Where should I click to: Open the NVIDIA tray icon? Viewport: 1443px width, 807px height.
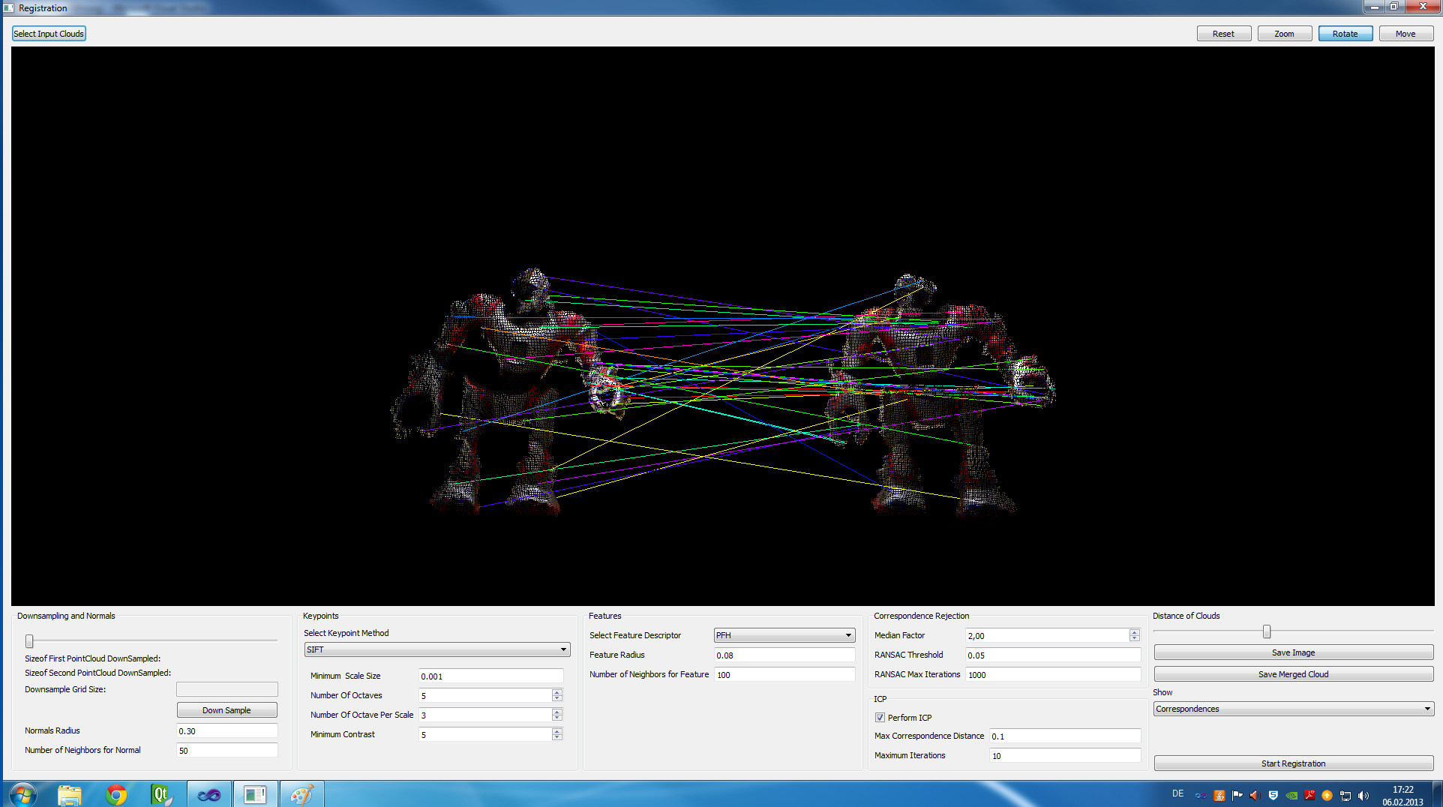[1291, 795]
